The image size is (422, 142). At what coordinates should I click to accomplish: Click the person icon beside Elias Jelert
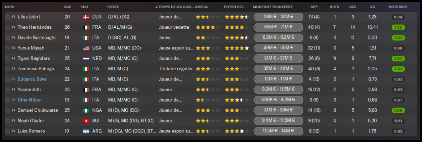[14, 17]
